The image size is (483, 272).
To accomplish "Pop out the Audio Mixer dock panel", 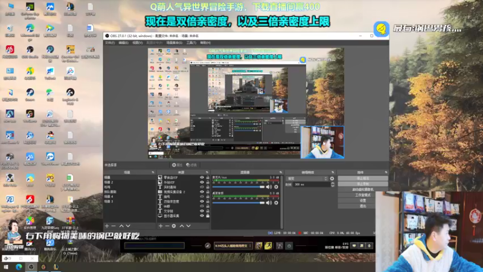I will coord(280,172).
